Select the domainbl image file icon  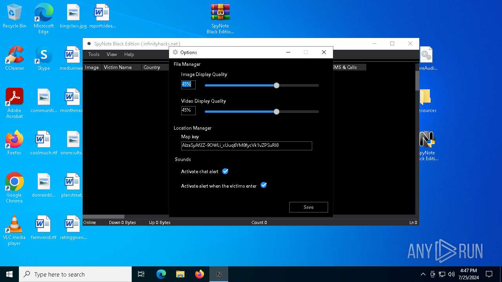click(x=44, y=186)
